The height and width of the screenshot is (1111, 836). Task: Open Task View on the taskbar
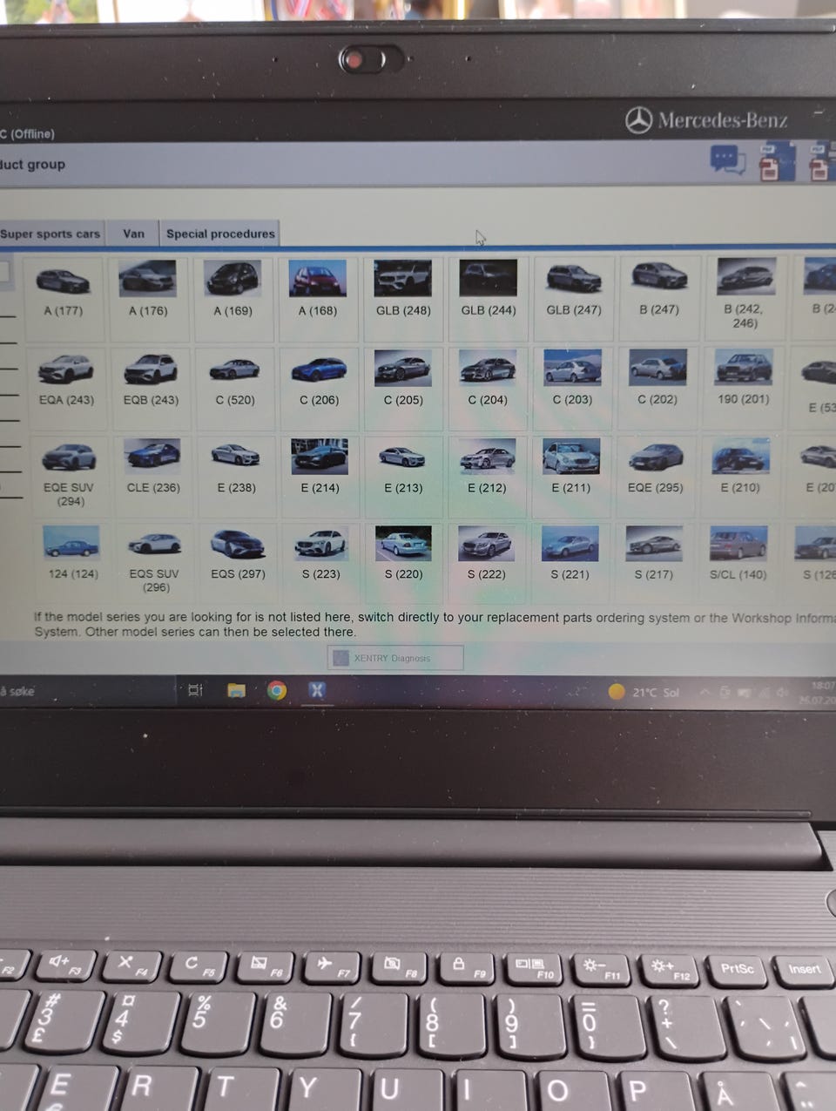coord(195,690)
